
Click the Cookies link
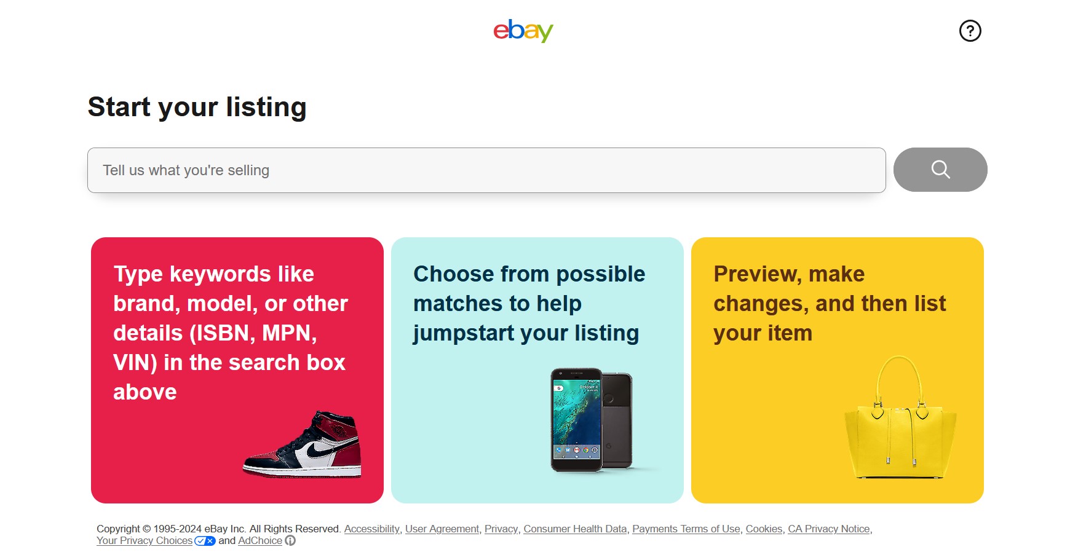pyautogui.click(x=763, y=529)
